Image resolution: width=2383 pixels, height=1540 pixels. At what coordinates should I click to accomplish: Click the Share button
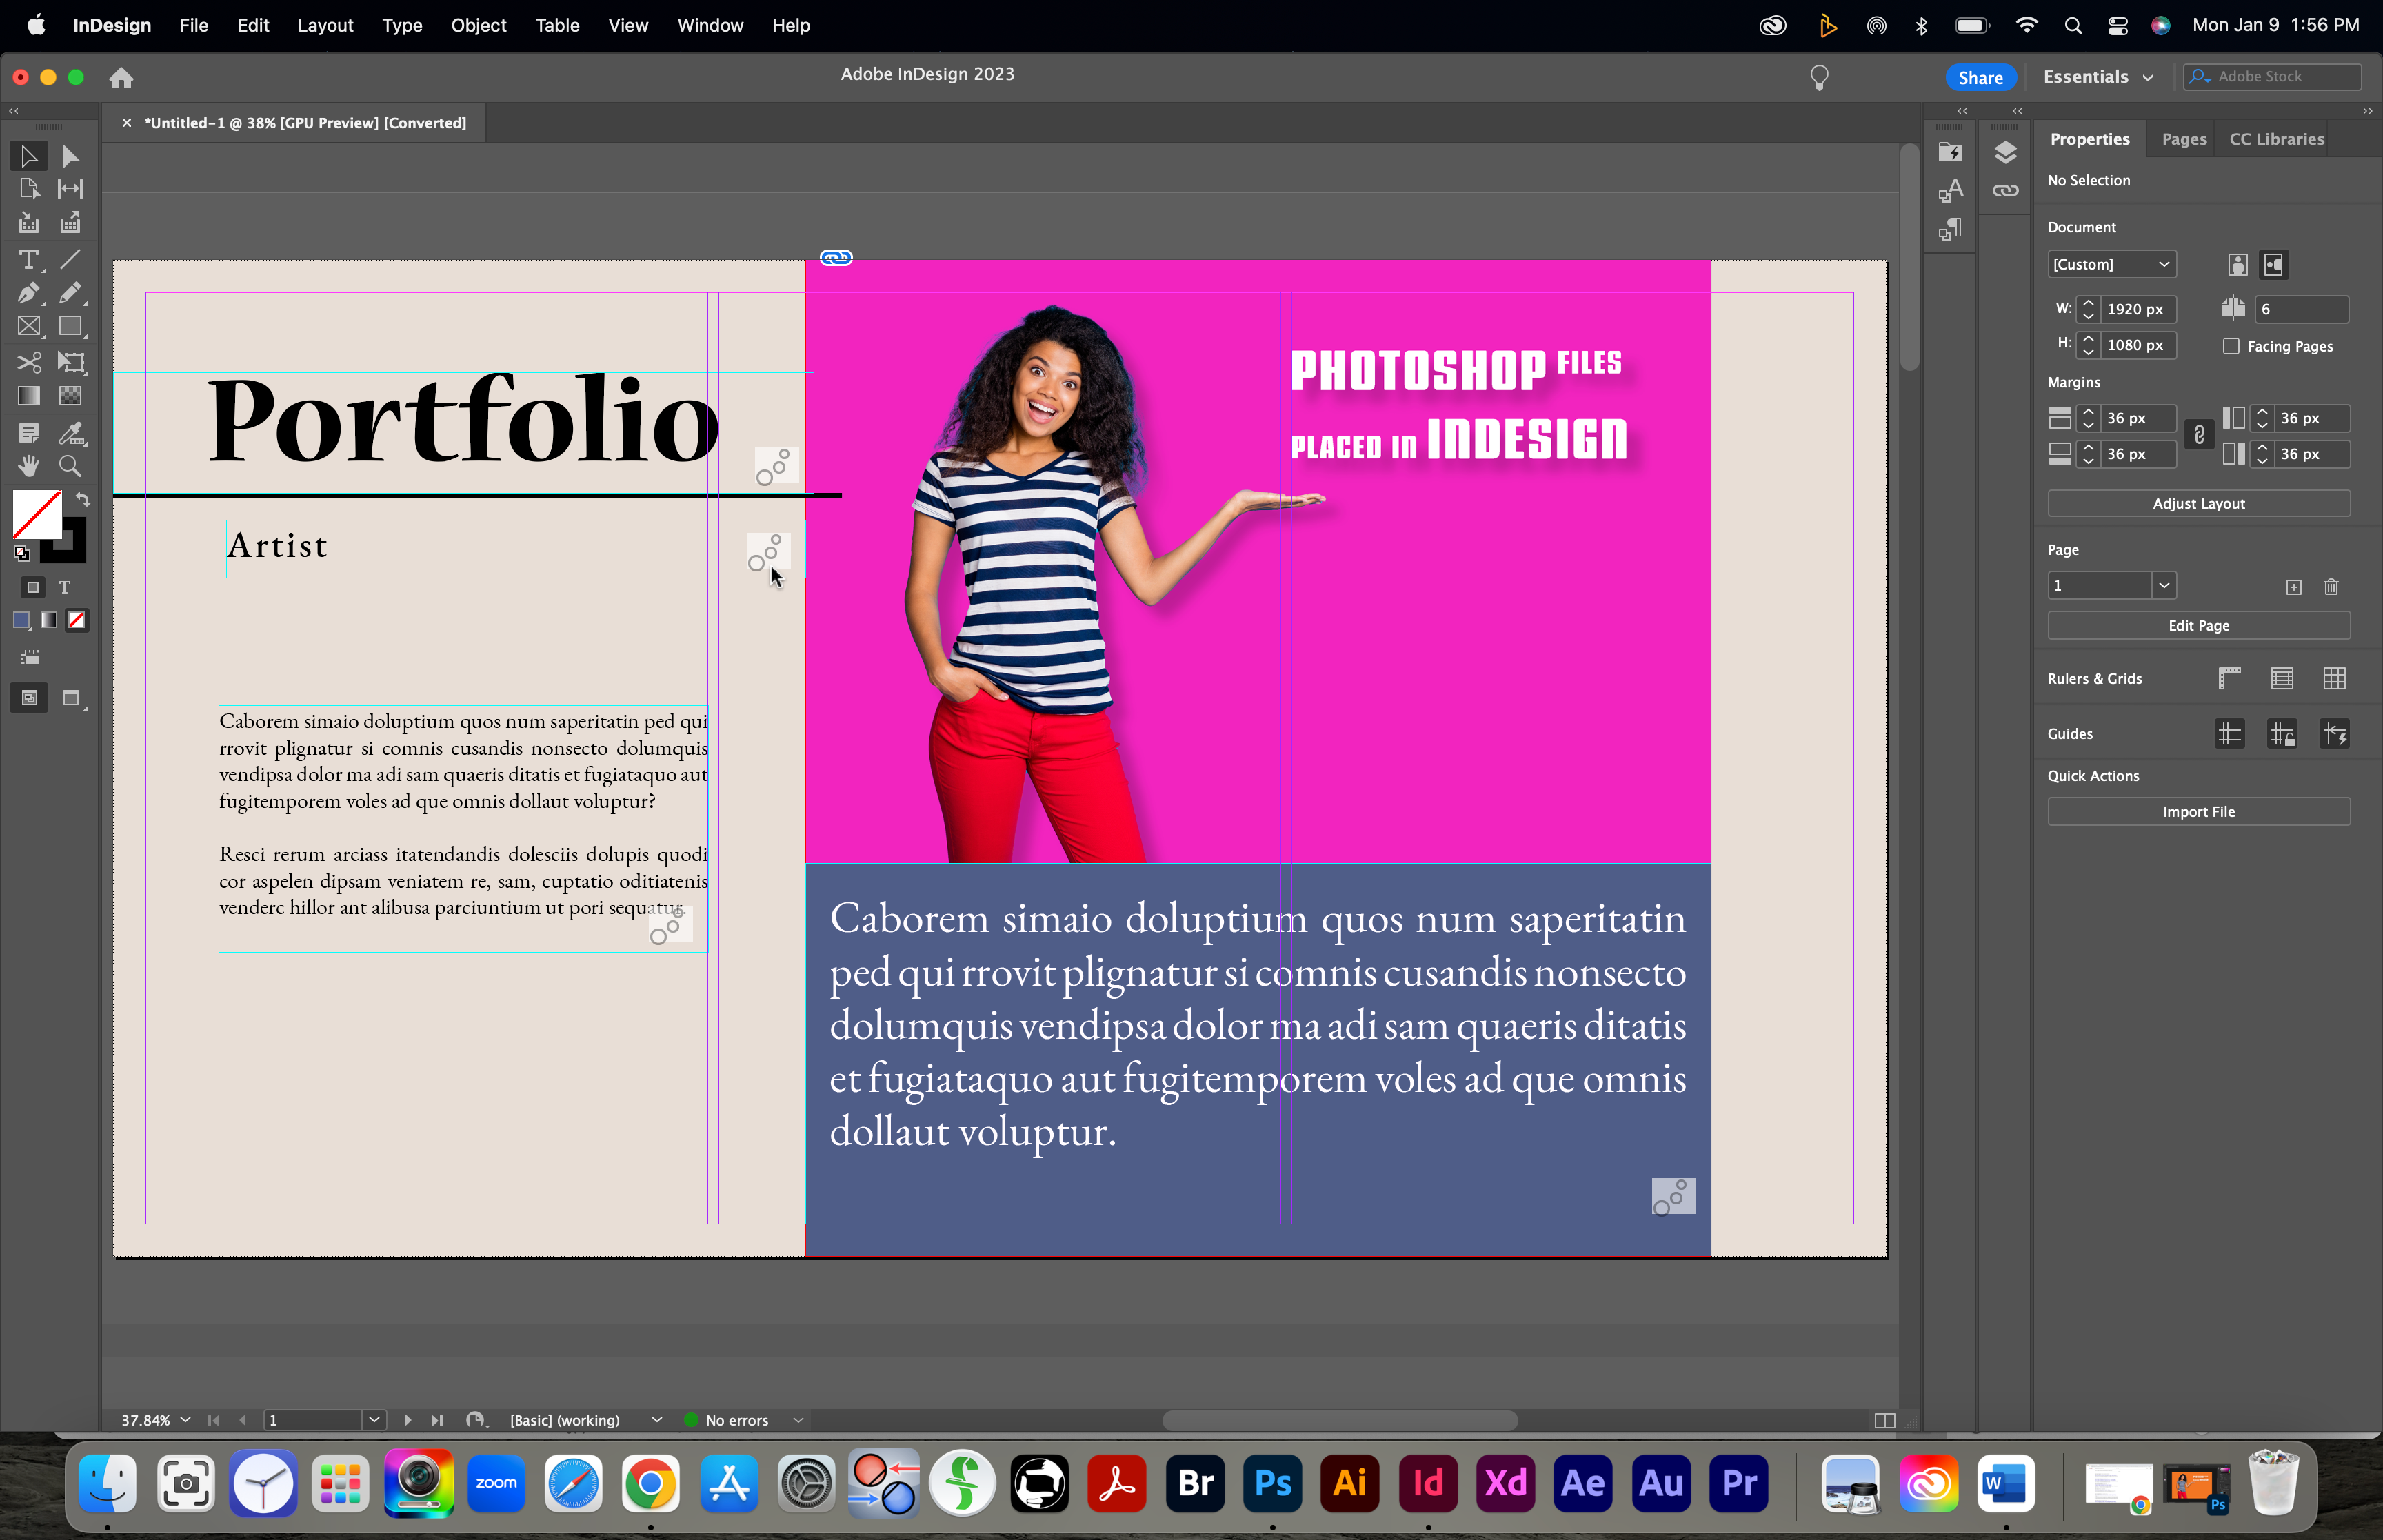[x=1980, y=77]
